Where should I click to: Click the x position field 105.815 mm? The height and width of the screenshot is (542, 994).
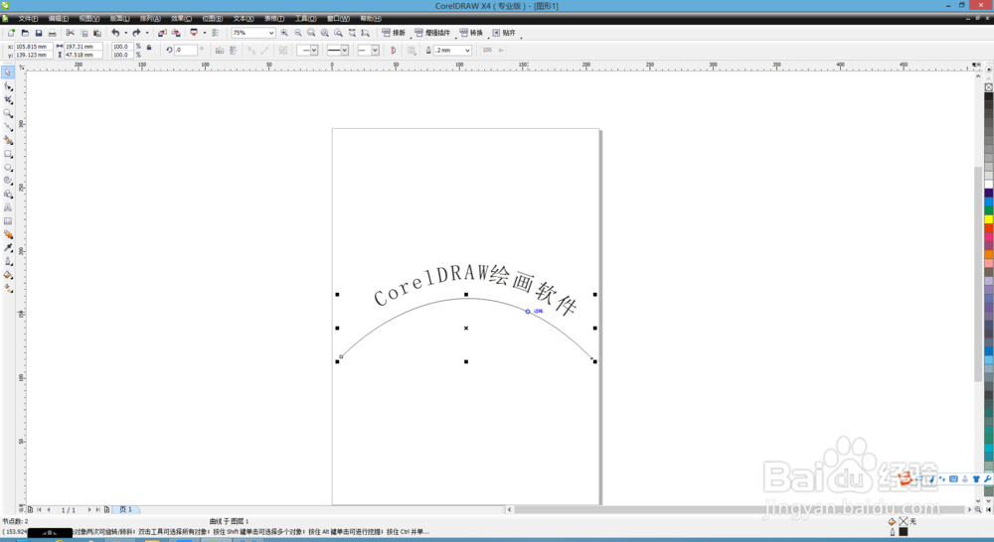pyautogui.click(x=33, y=47)
